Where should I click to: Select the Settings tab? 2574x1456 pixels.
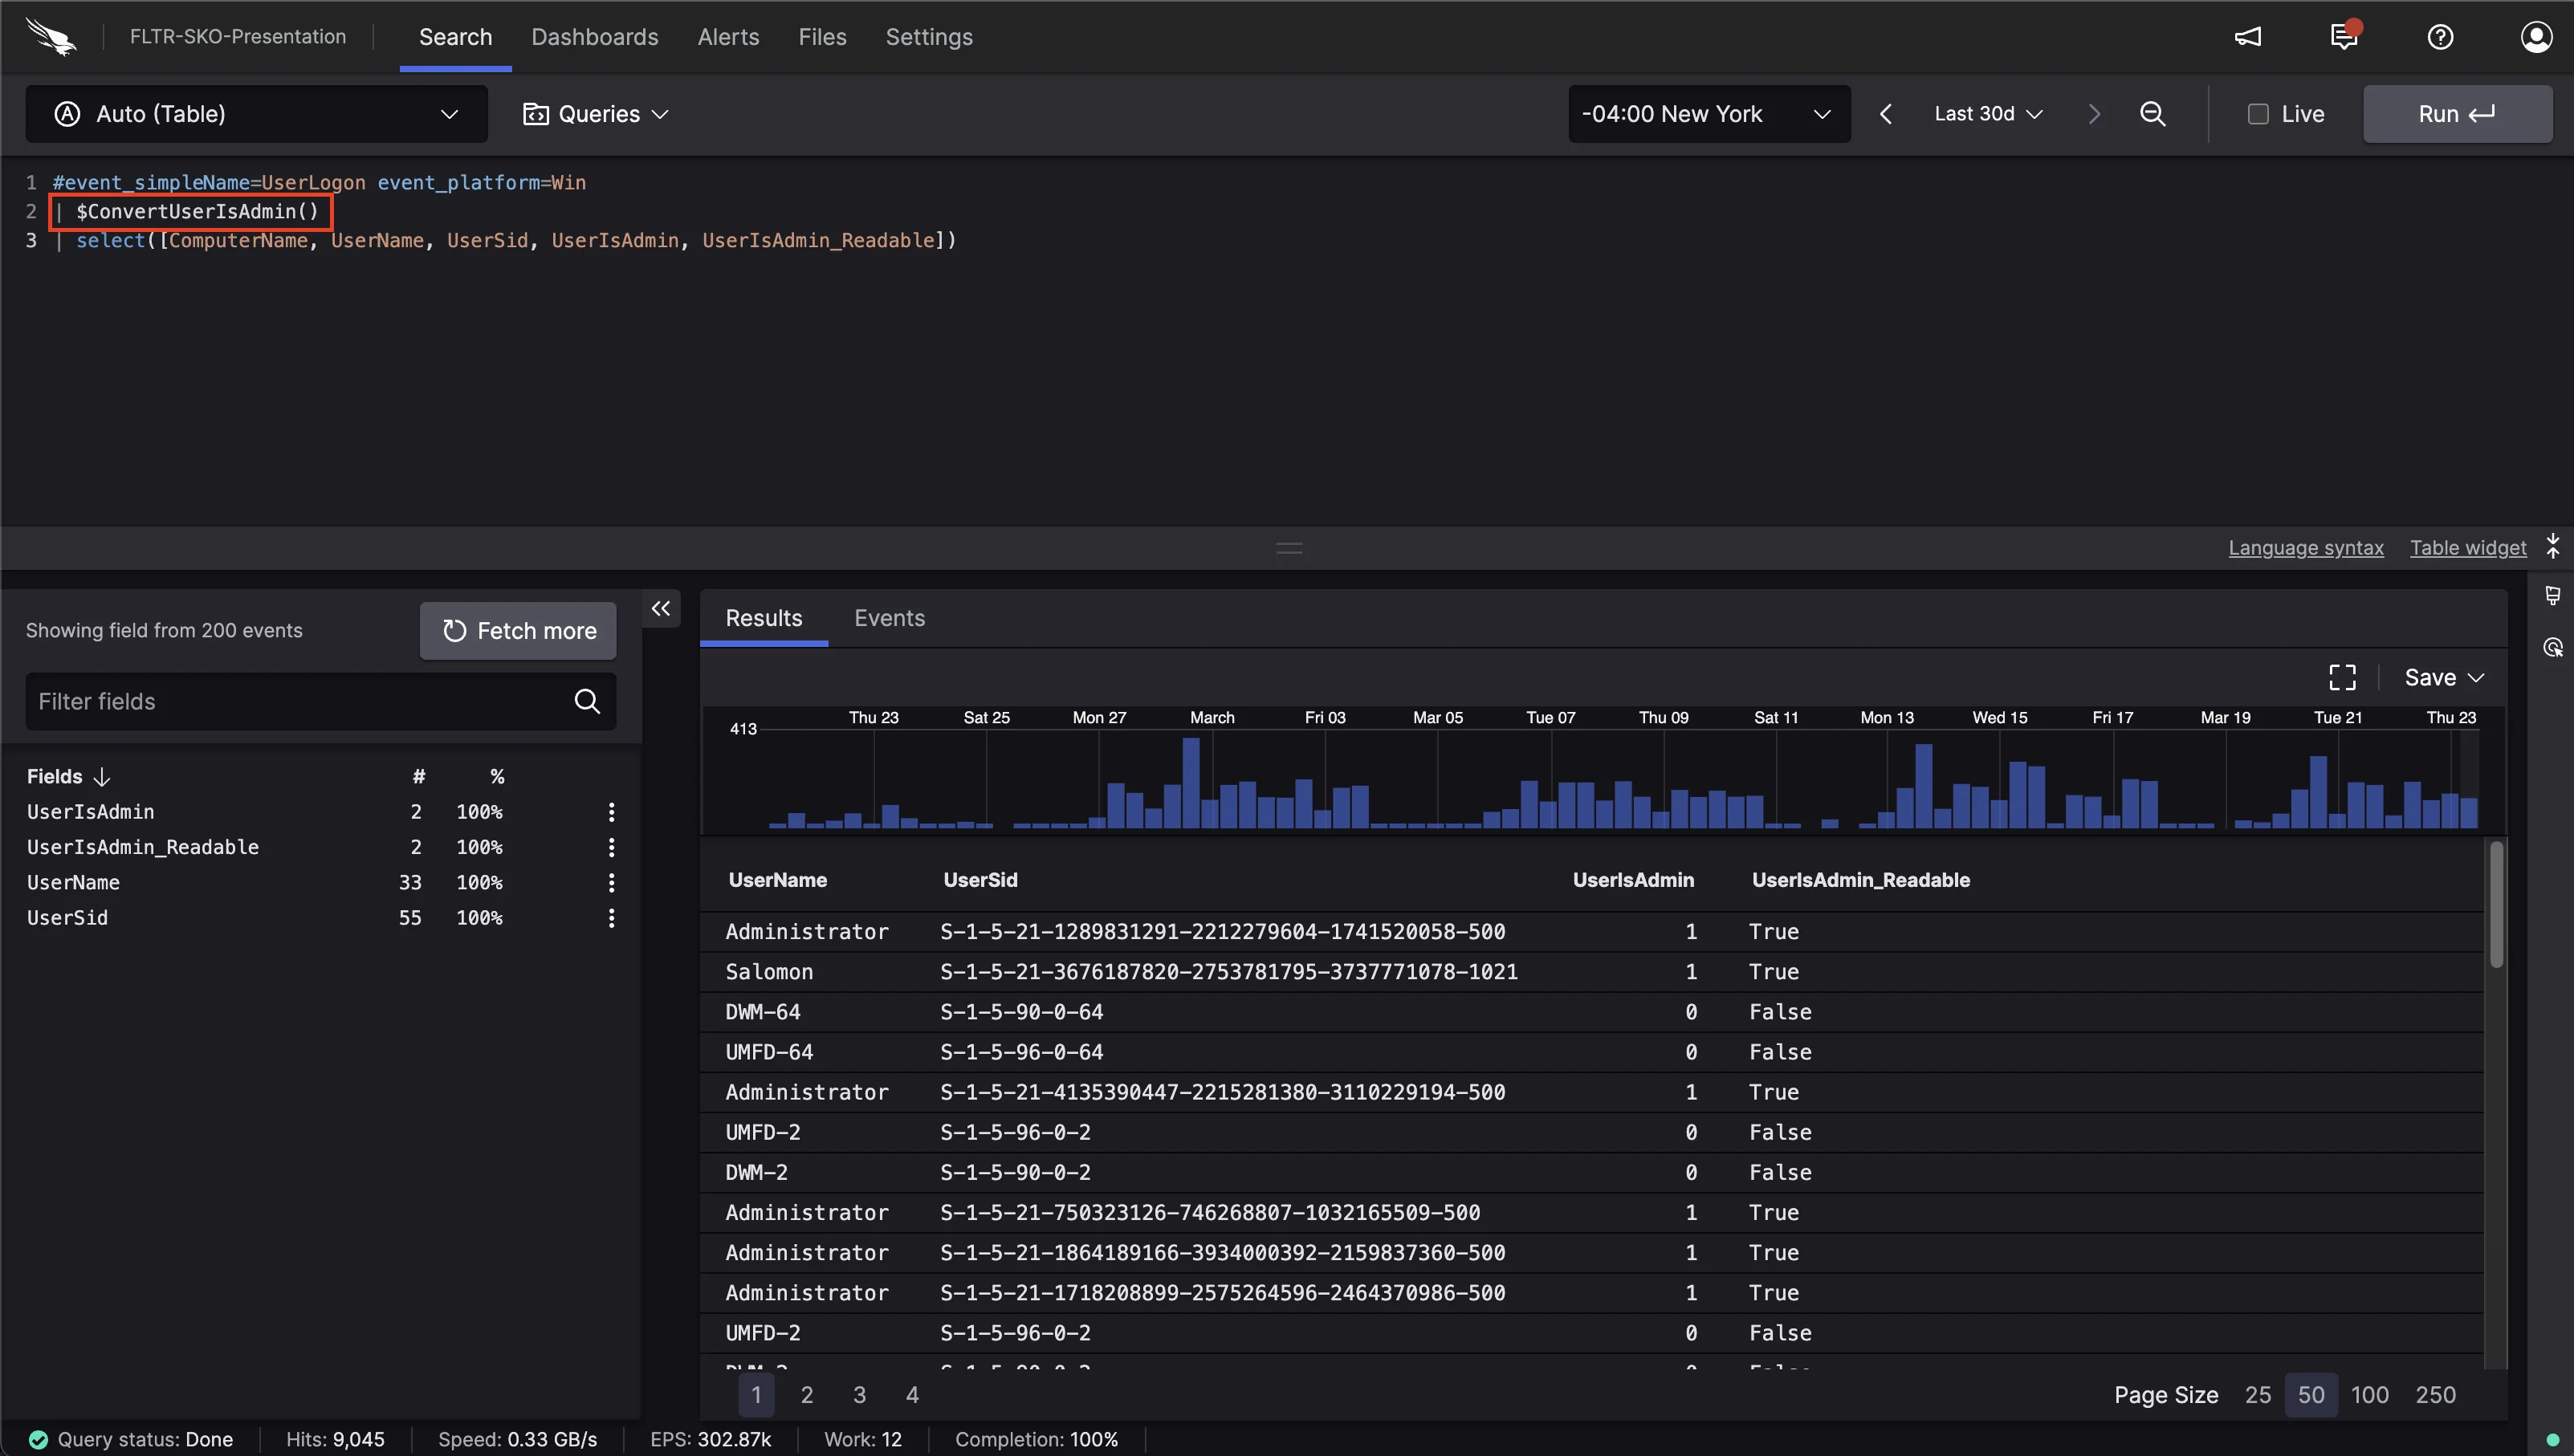pos(929,37)
